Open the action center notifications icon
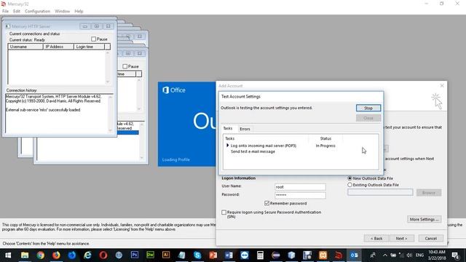The image size is (466, 262). coord(455,255)
